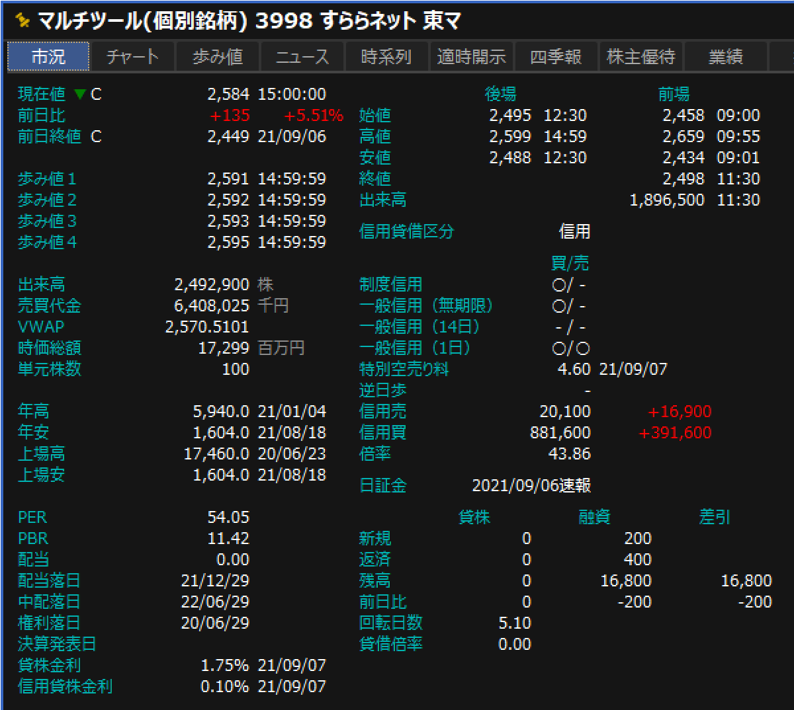Click the 倍率 value 43.86
The width and height of the screenshot is (794, 710).
(570, 454)
